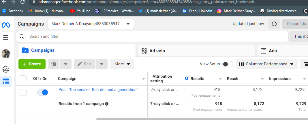
Task: Open the sneaker post campaign link
Action: click(98, 89)
